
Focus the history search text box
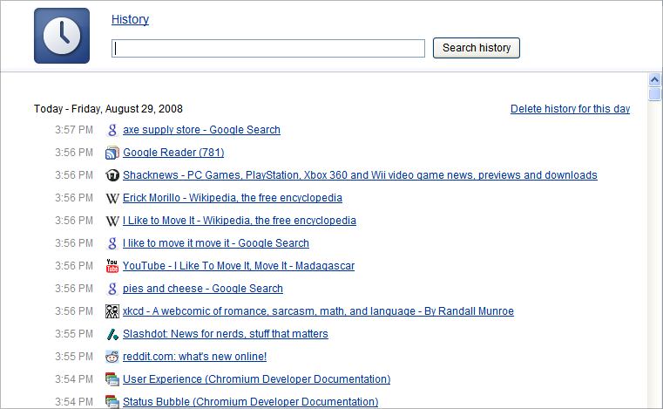pyautogui.click(x=268, y=48)
